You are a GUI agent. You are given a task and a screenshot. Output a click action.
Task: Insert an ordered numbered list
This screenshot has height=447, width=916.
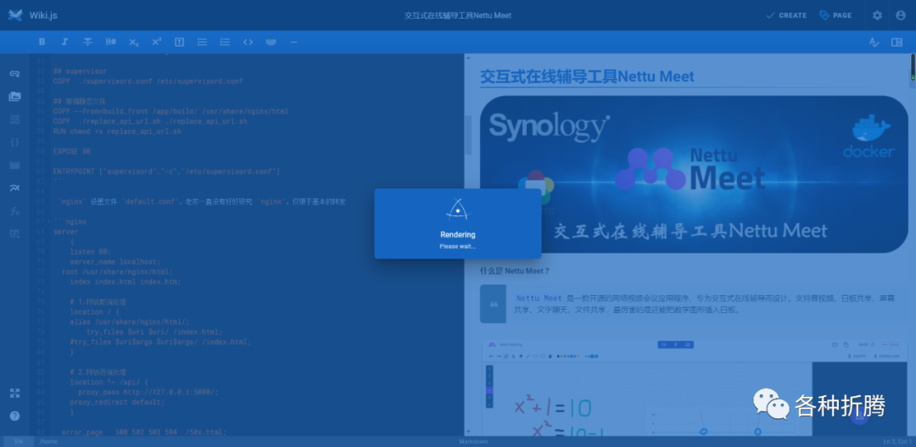tap(225, 42)
